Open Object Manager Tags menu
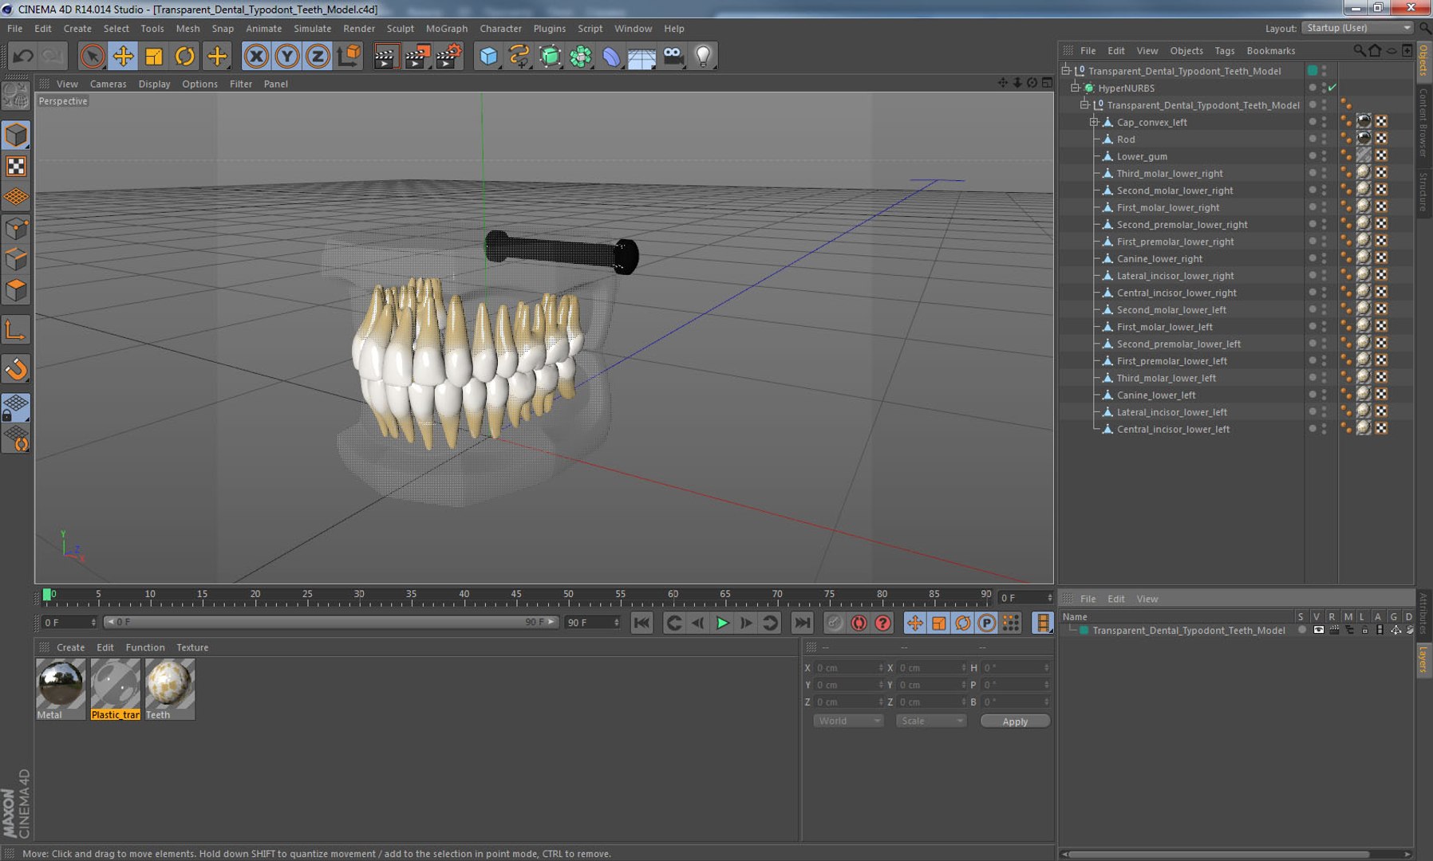 [x=1224, y=50]
